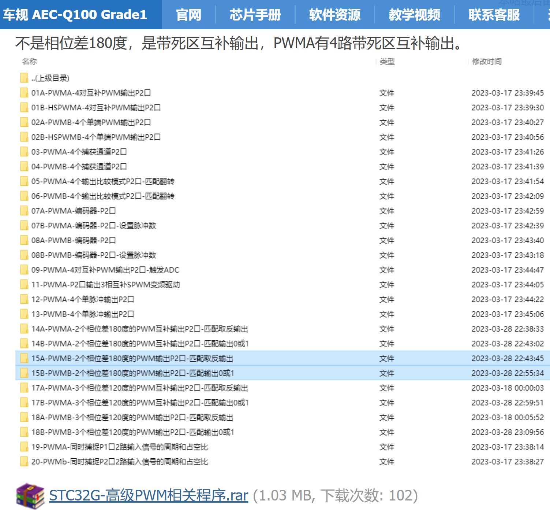The height and width of the screenshot is (510, 550).
Task: Click folder icon of 09-PWMA row
Action: click(x=24, y=270)
